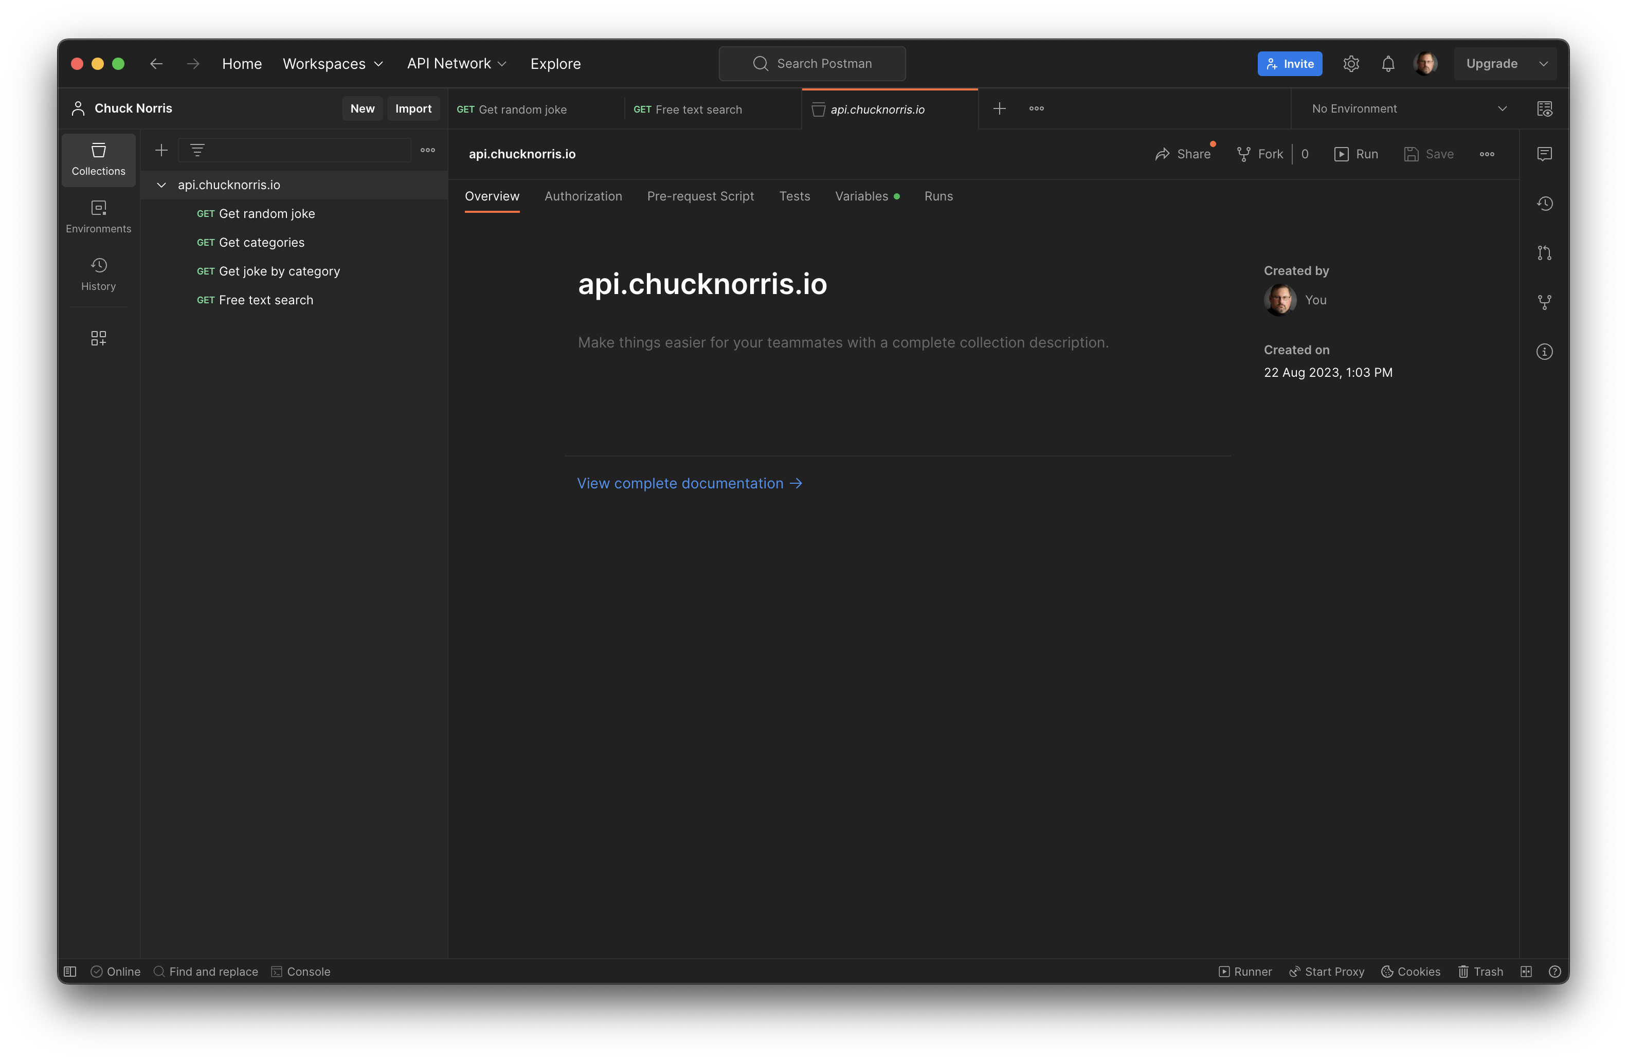The image size is (1627, 1060).
Task: Open the Tests tab
Action: [794, 196]
